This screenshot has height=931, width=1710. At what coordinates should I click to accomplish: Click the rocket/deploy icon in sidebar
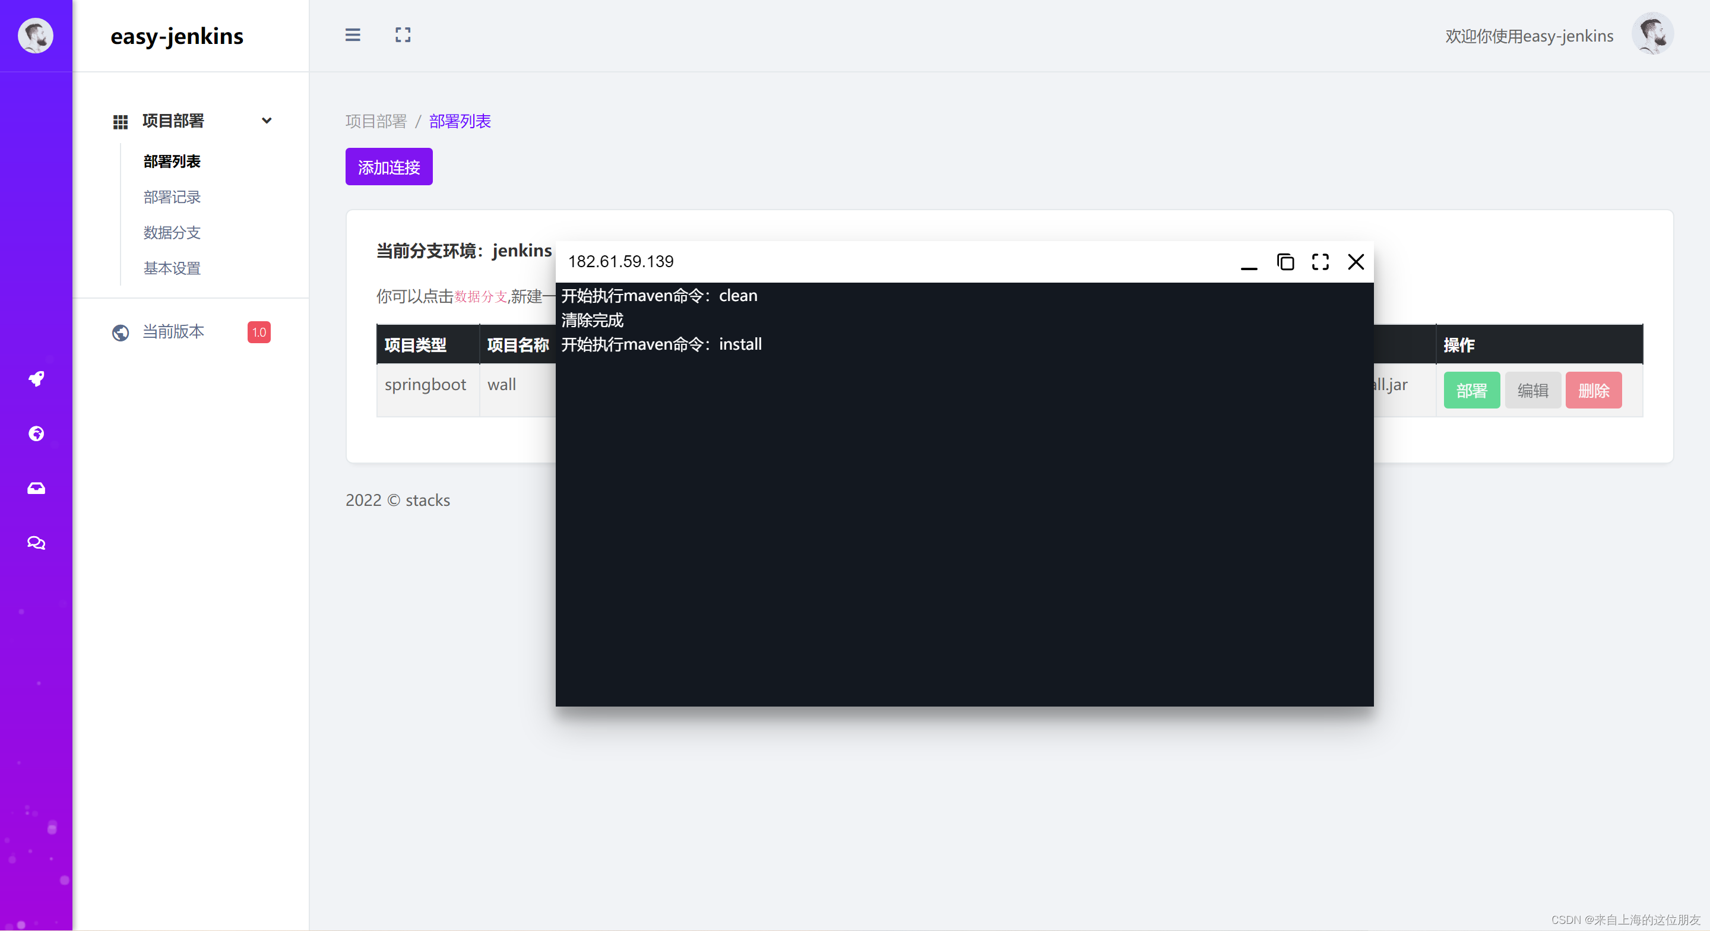[x=36, y=378]
